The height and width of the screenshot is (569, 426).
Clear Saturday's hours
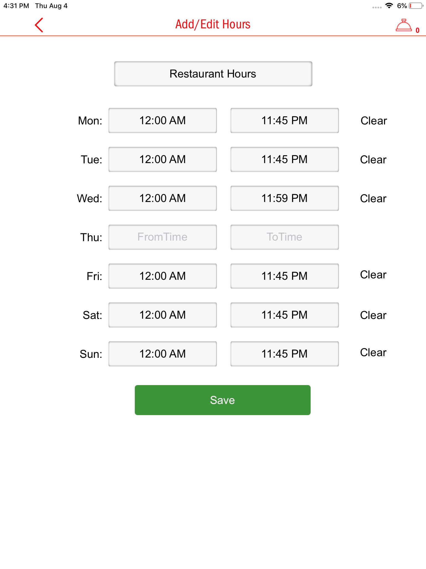(373, 315)
